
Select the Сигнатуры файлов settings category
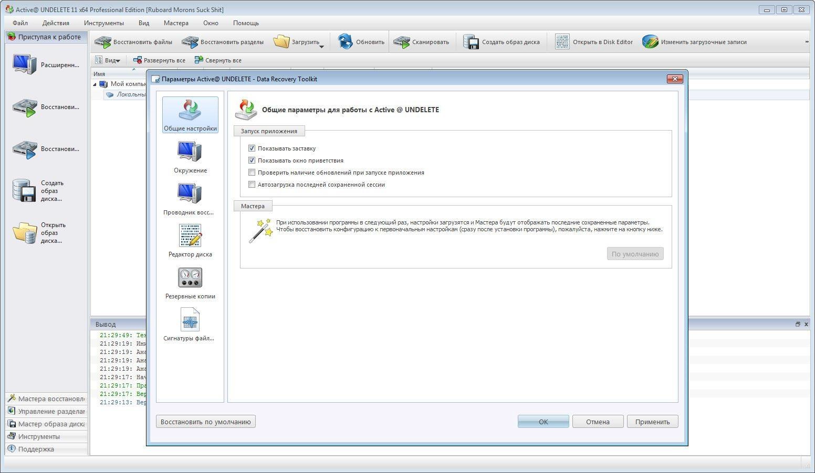pyautogui.click(x=190, y=325)
